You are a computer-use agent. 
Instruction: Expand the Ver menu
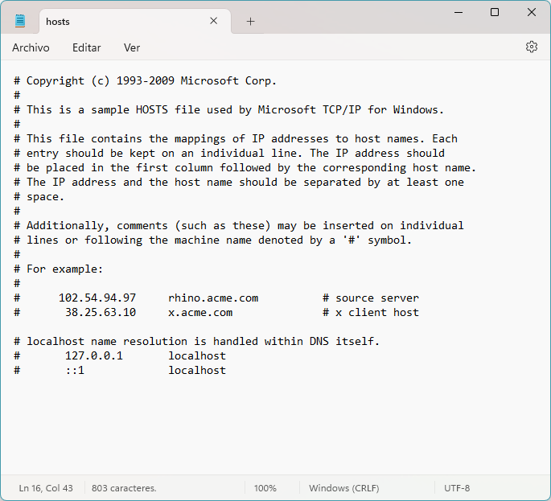coord(132,47)
